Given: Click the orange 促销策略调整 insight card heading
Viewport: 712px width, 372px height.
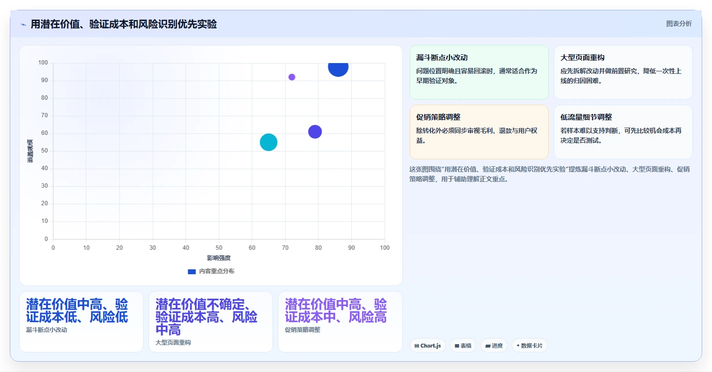Looking at the screenshot, I should [x=438, y=117].
